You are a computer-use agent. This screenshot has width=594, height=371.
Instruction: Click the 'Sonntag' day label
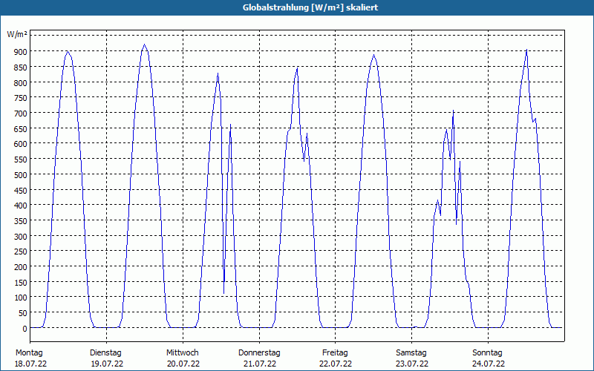click(x=488, y=353)
